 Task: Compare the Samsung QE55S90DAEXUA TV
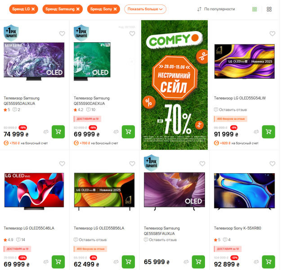[116, 132]
